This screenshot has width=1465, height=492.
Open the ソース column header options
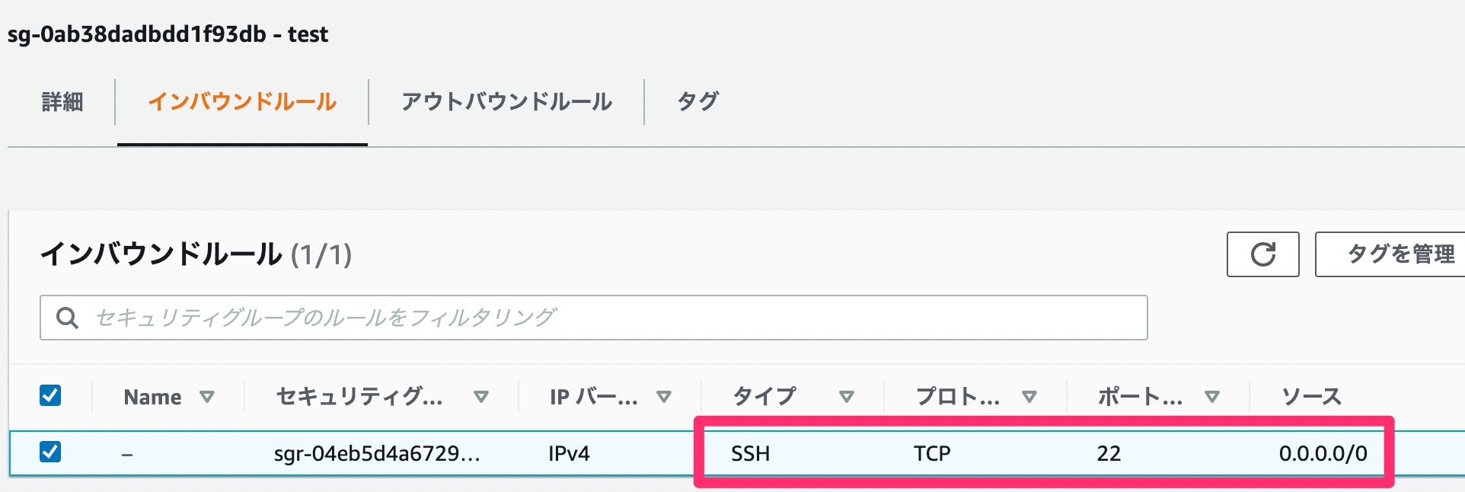(1312, 396)
